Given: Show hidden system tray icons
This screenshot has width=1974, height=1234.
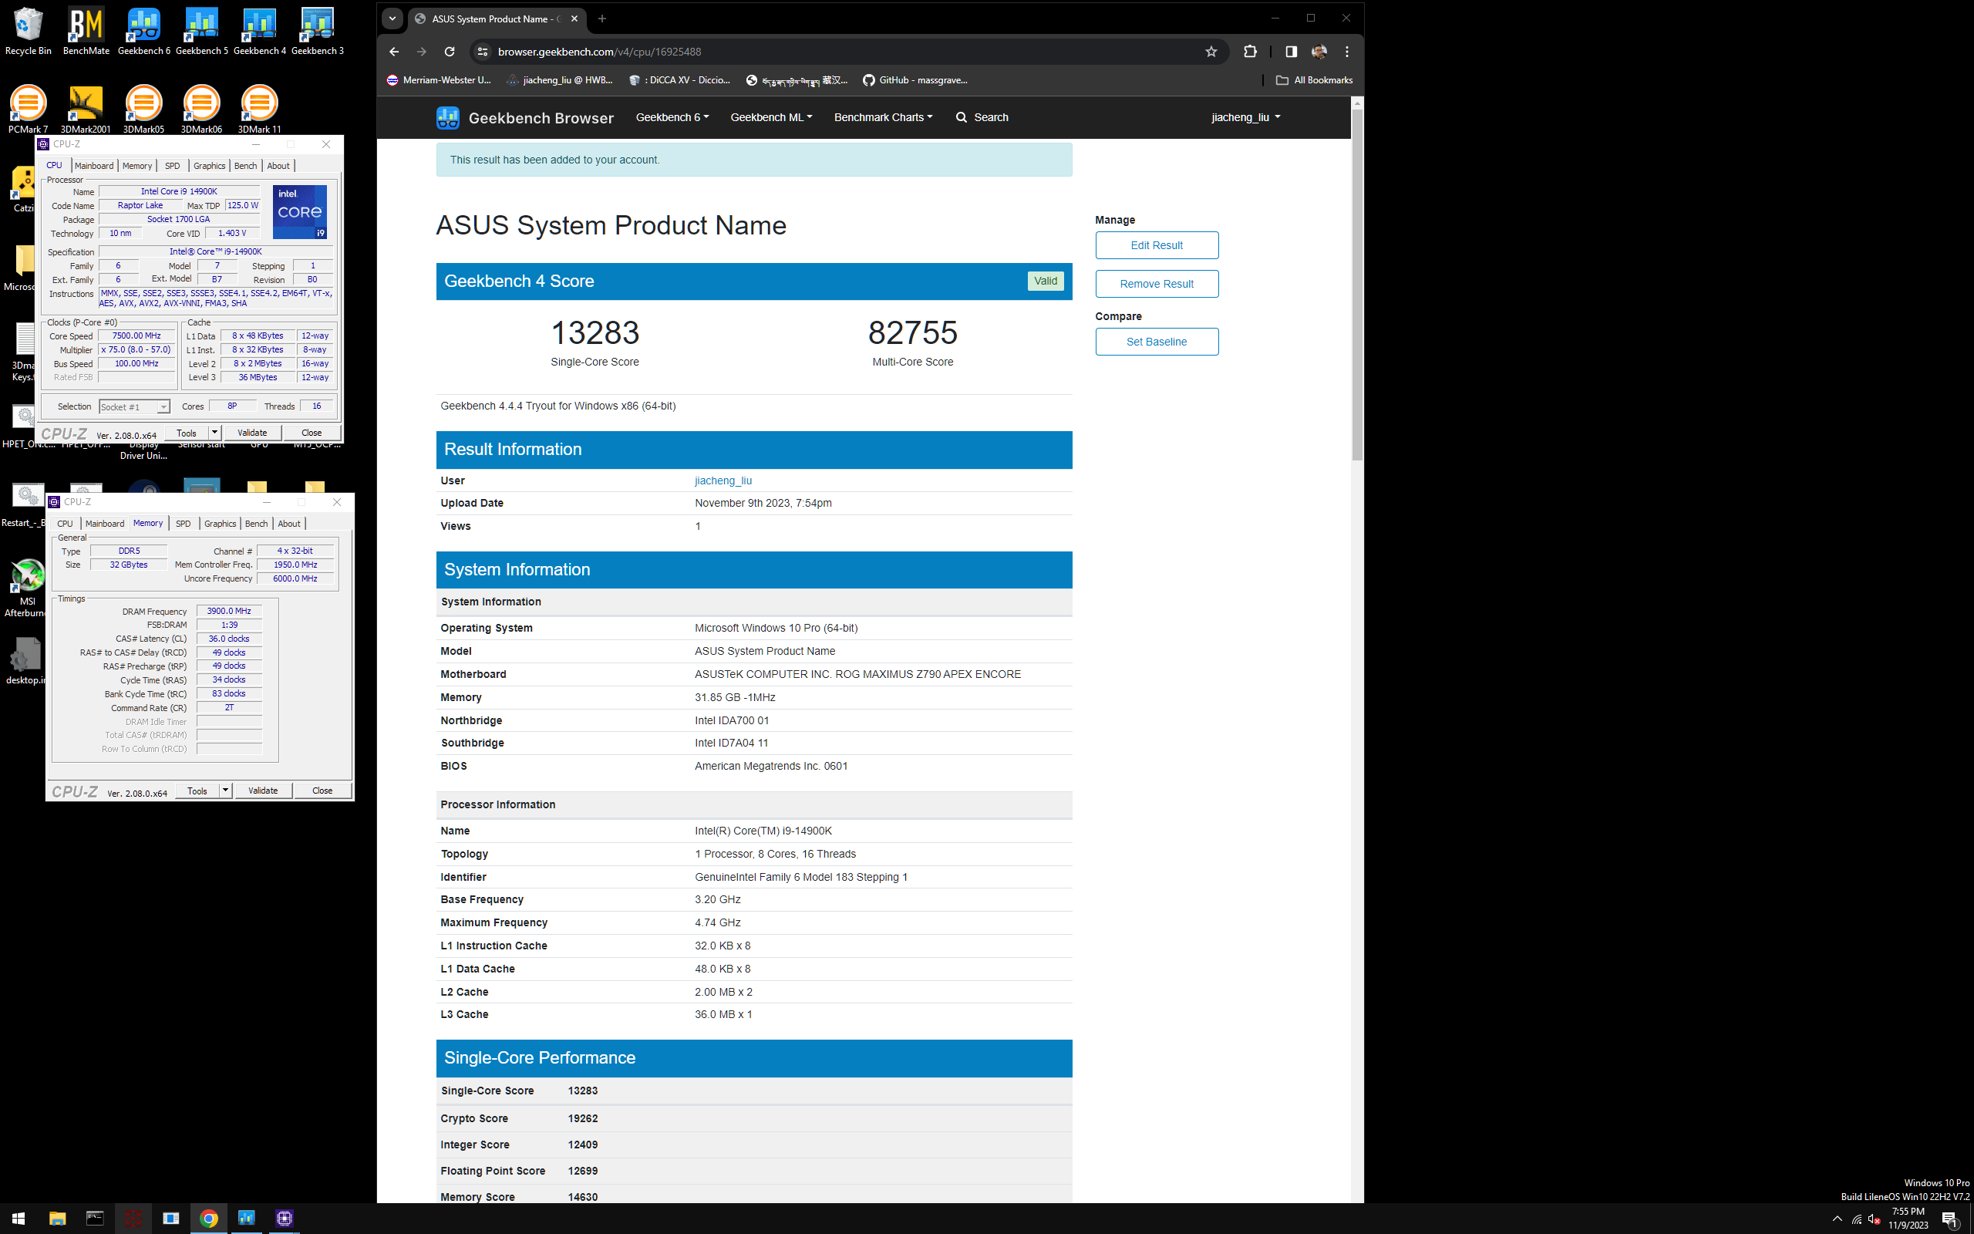Looking at the screenshot, I should click(1837, 1219).
